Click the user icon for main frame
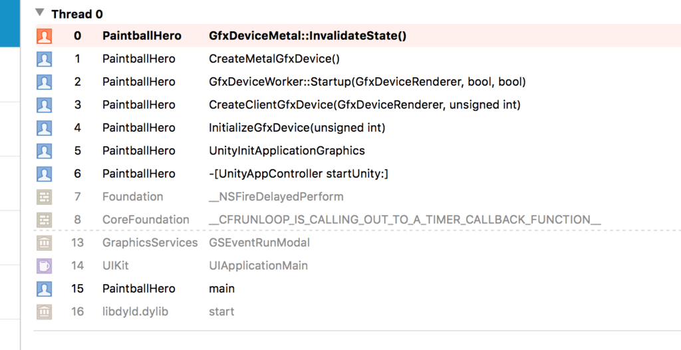Screen dimensions: 681x350 45,289
